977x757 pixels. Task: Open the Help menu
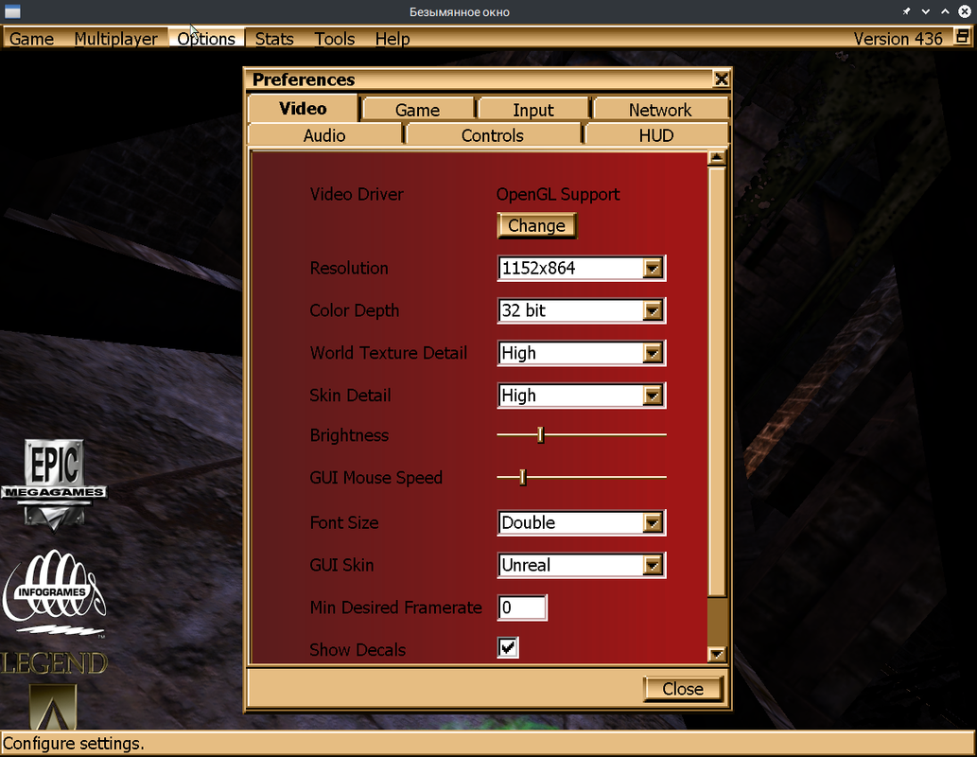393,39
